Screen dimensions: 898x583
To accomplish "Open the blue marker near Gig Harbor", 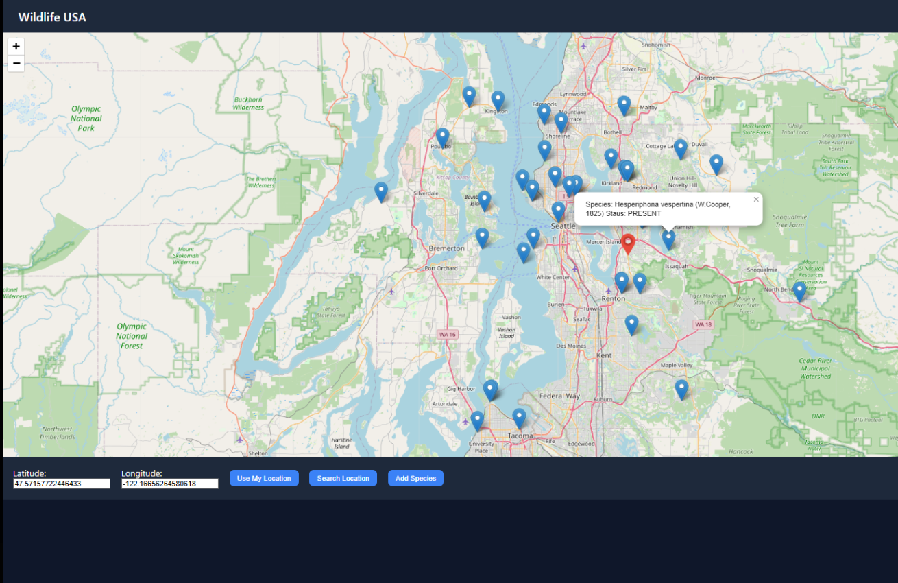I will click(x=490, y=390).
